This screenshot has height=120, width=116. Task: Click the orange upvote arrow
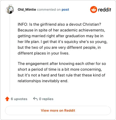(7, 99)
